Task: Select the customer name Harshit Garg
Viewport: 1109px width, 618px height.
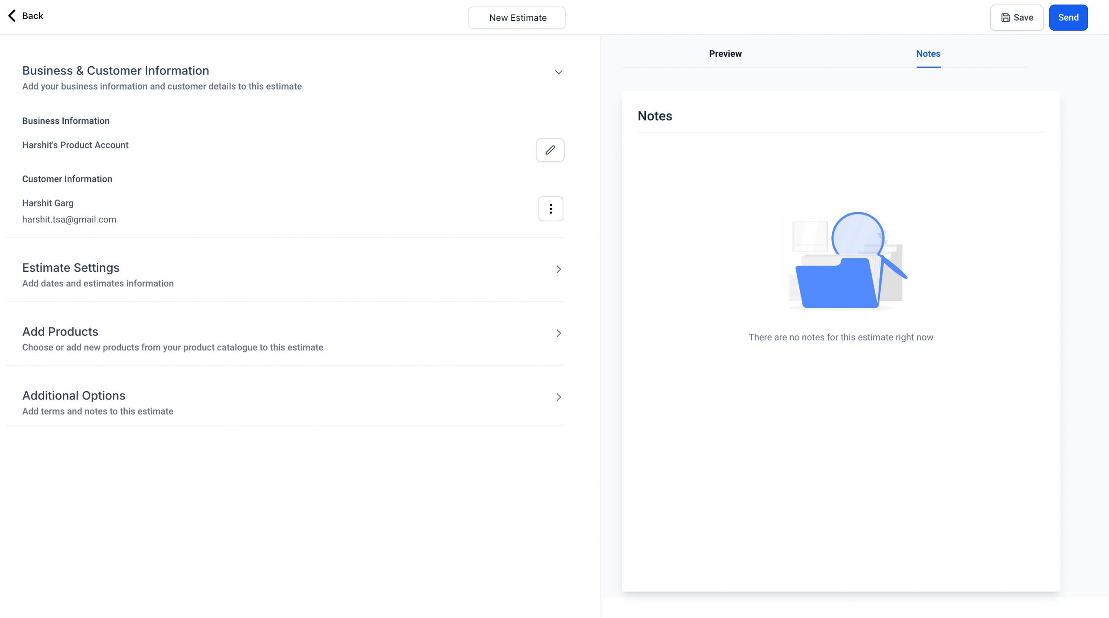Action: coord(48,203)
